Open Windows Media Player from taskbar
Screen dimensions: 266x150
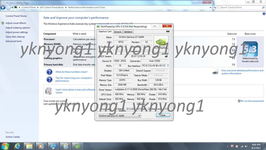pyautogui.click(x=41, y=146)
